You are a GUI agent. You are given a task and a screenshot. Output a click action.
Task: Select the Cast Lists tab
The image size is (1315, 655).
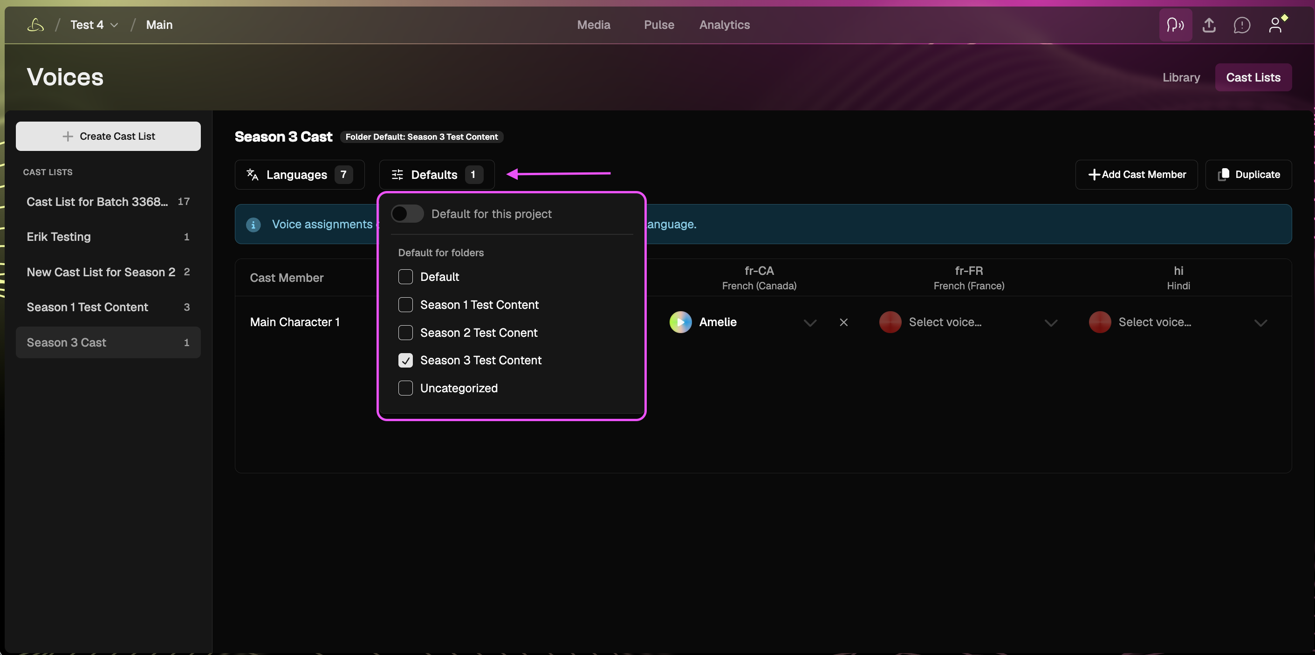pyautogui.click(x=1253, y=77)
